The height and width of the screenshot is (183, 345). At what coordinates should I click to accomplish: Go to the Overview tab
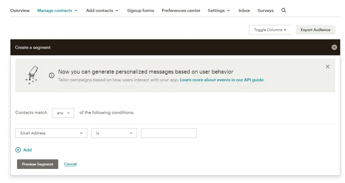coord(20,11)
